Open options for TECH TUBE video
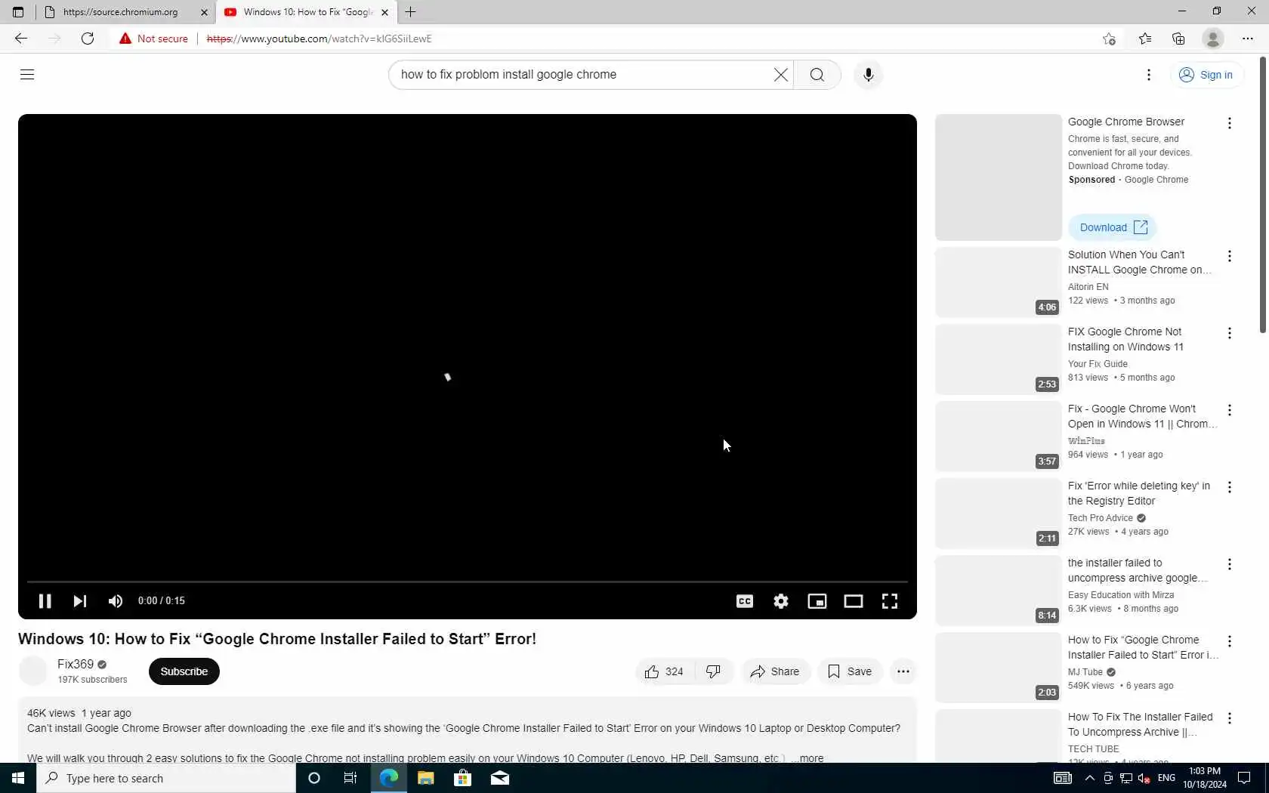 click(x=1230, y=718)
